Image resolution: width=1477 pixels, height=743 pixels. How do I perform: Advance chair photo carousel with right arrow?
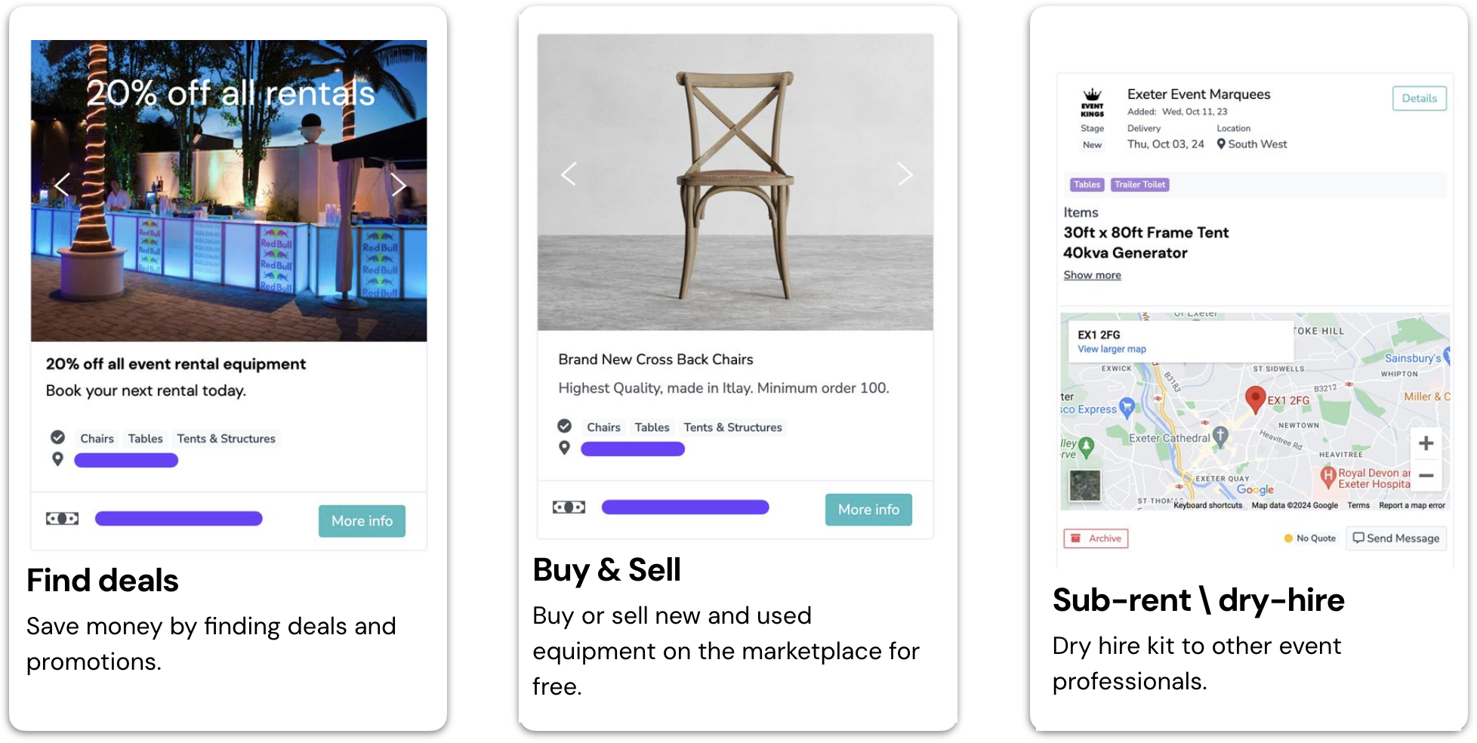[x=905, y=174]
